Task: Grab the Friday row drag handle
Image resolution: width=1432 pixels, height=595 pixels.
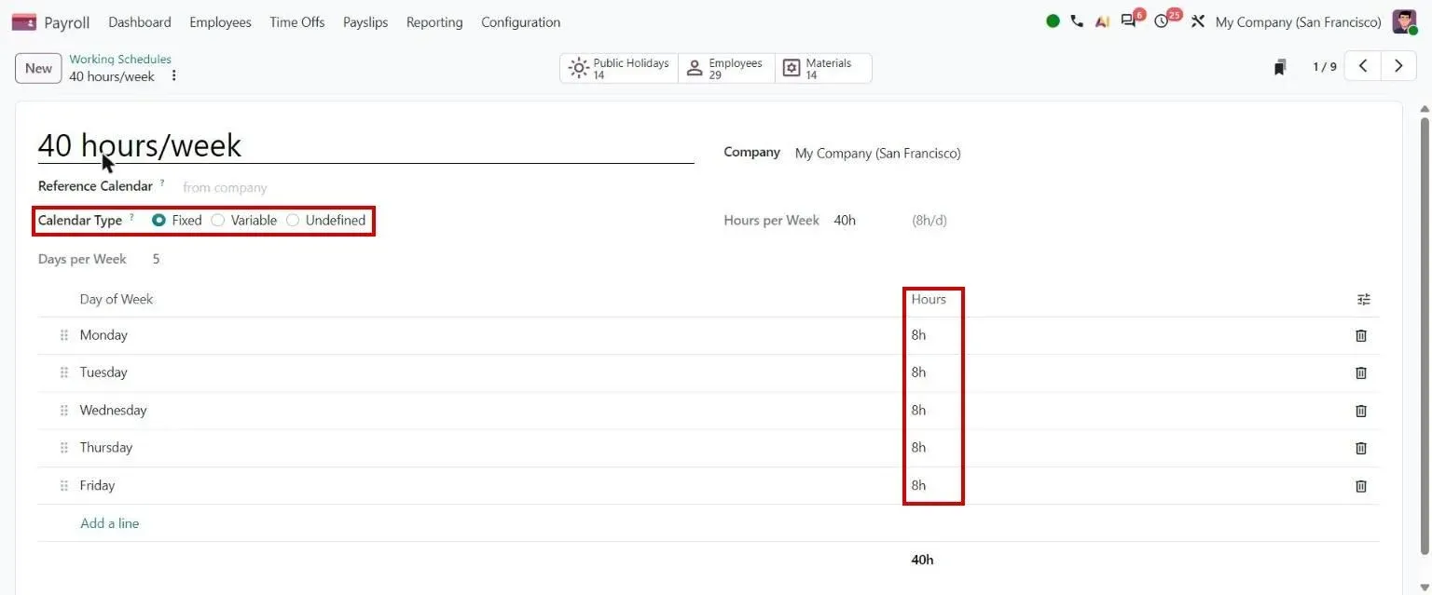Action: click(x=64, y=485)
